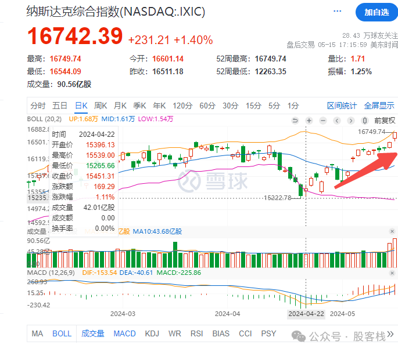Open the three-dots more options menu
The width and height of the screenshot is (398, 352).
coord(337,11)
